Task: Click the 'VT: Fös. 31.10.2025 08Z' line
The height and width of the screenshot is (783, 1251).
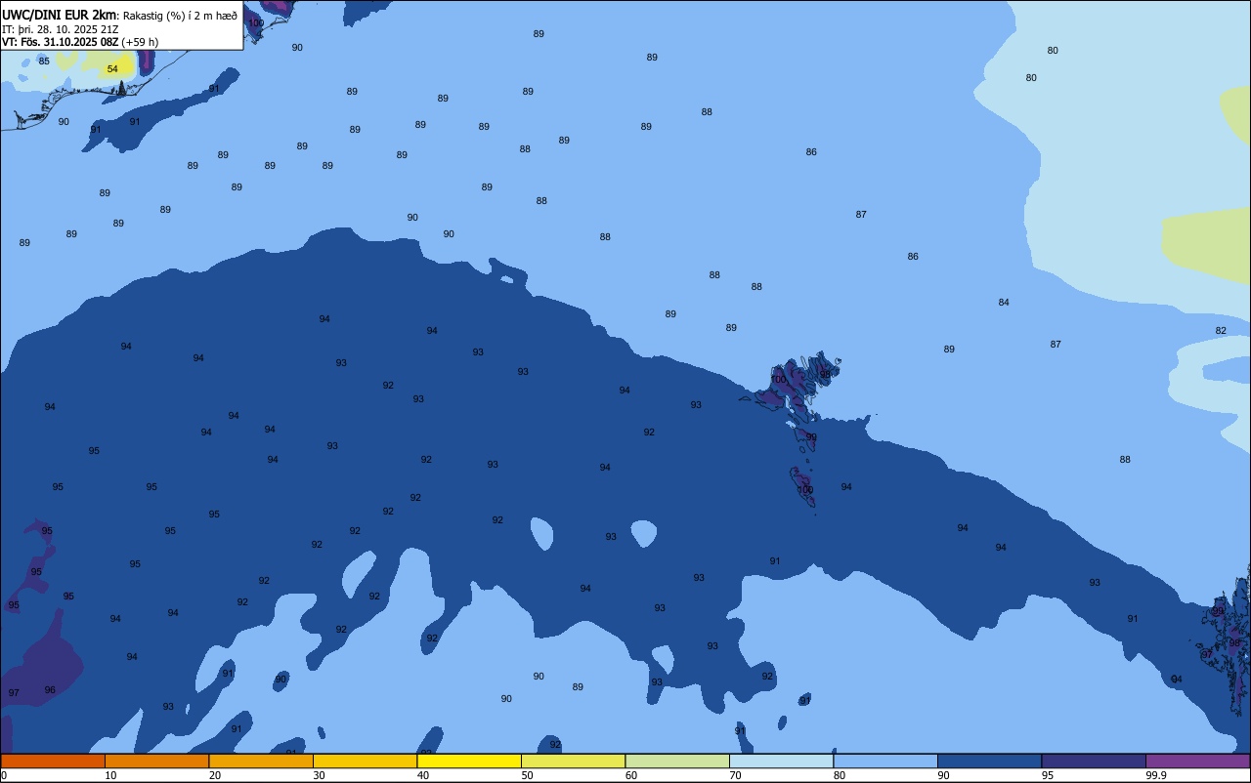Action: tap(61, 42)
